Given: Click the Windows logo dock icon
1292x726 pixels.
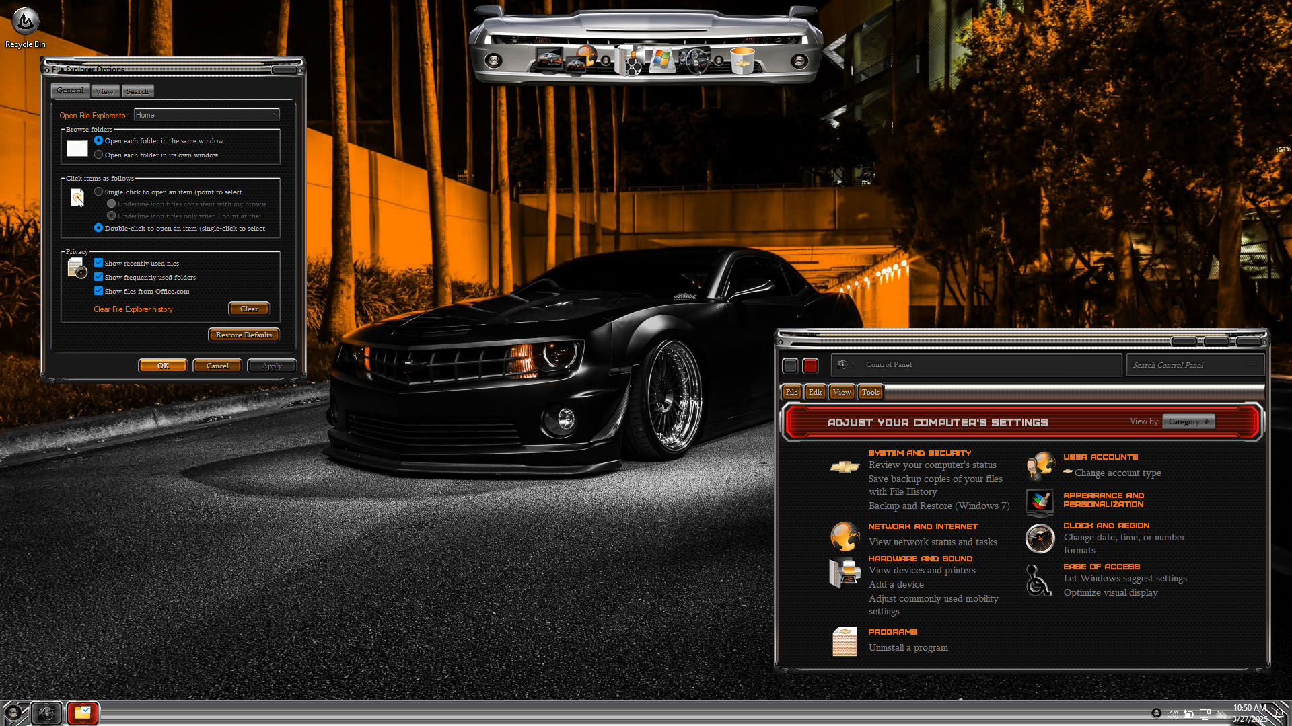Looking at the screenshot, I should click(x=661, y=61).
